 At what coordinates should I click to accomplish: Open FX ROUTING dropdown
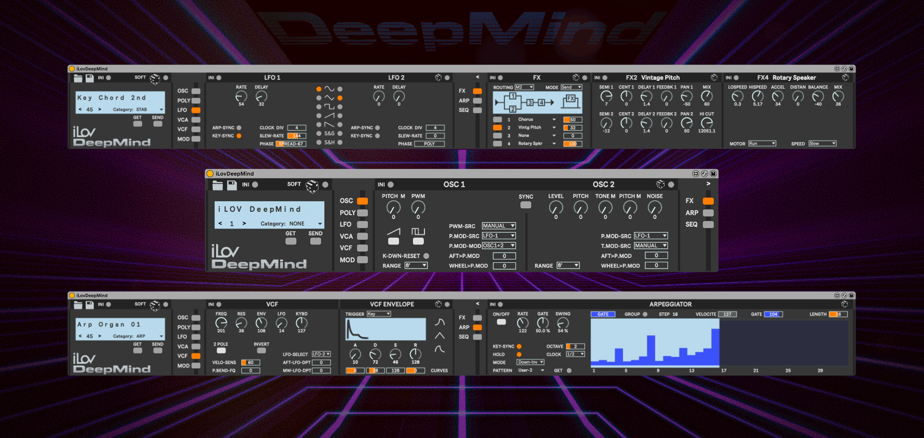click(525, 87)
